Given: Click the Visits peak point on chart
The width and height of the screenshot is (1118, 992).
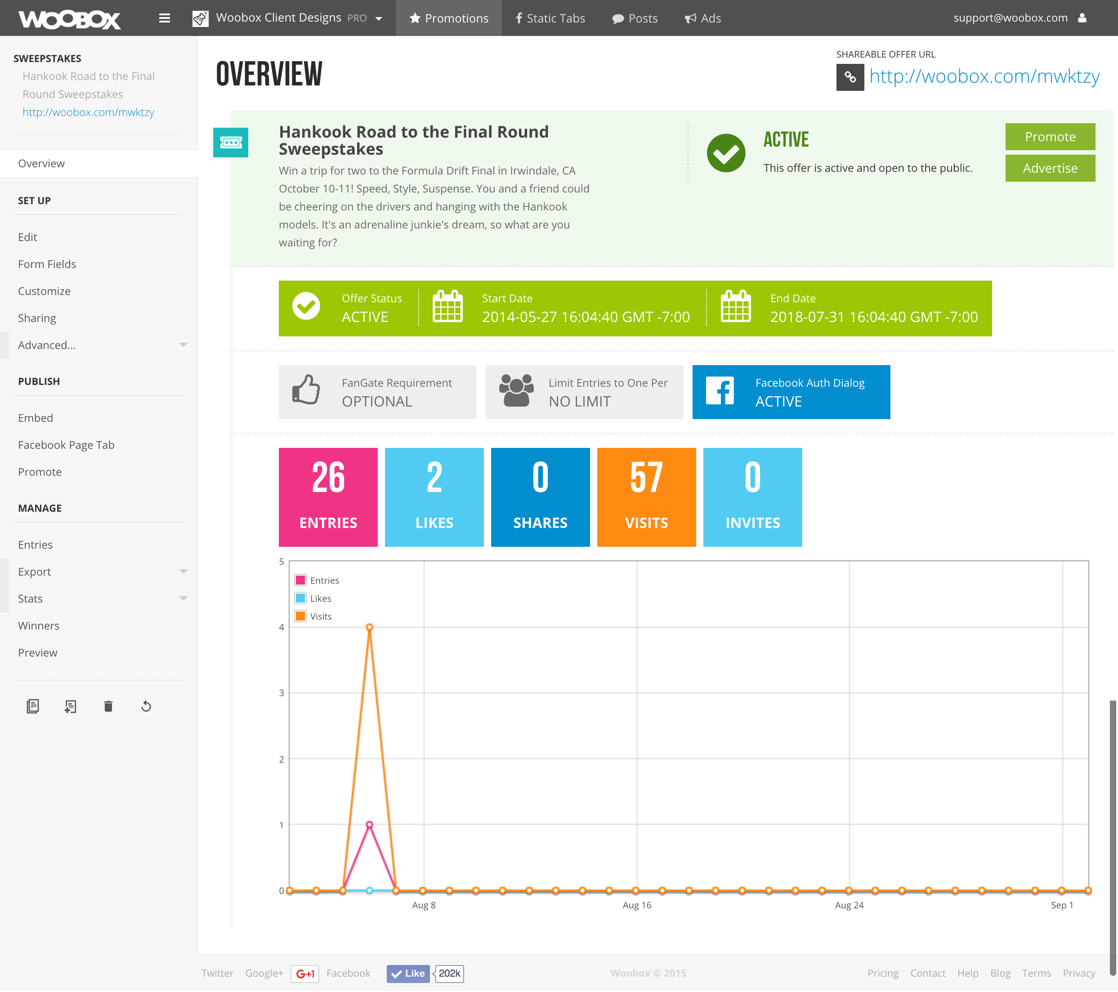Looking at the screenshot, I should coord(370,627).
